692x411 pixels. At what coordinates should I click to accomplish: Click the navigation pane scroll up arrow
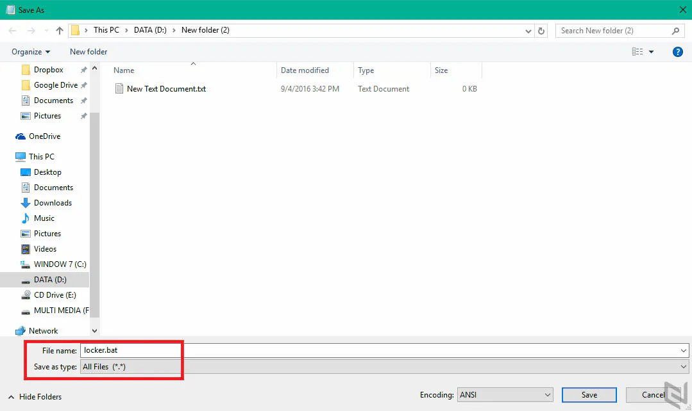pyautogui.click(x=94, y=68)
